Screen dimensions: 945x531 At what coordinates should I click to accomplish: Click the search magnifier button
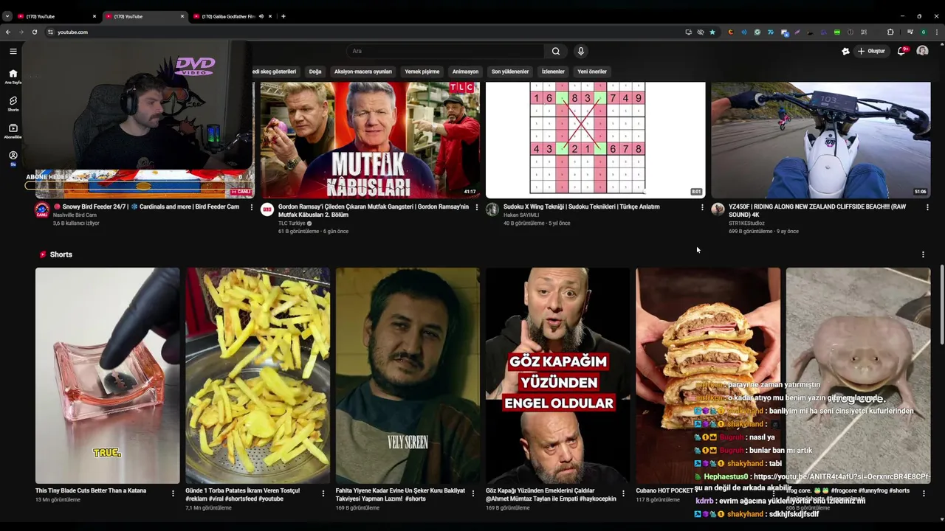[556, 51]
